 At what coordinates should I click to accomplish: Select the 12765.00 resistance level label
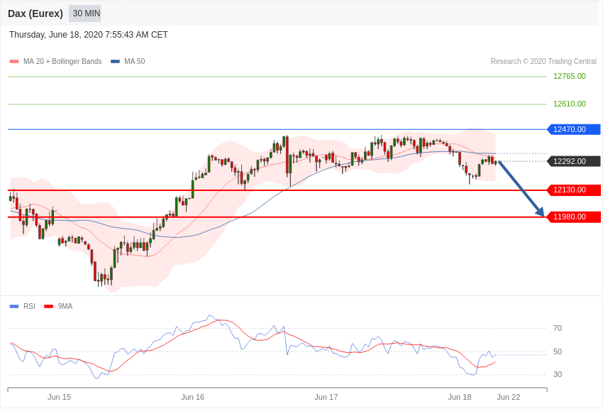569,76
